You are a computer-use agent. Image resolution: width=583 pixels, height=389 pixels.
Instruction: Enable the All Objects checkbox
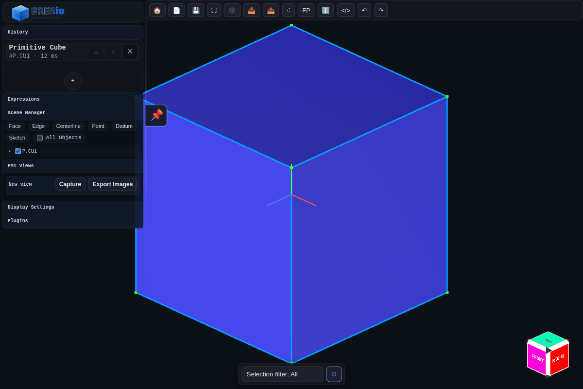point(40,138)
